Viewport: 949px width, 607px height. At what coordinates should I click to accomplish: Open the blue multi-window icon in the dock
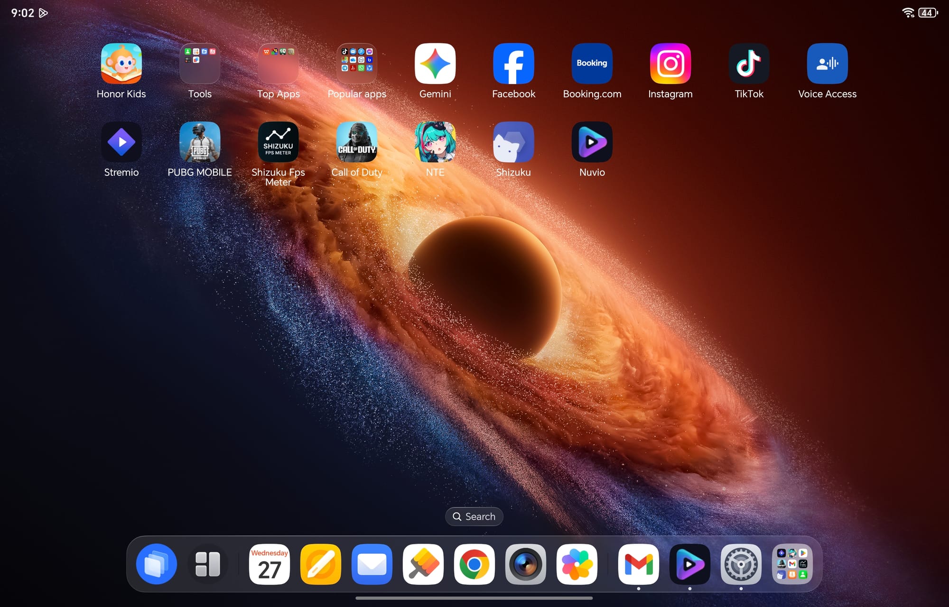[x=157, y=564]
